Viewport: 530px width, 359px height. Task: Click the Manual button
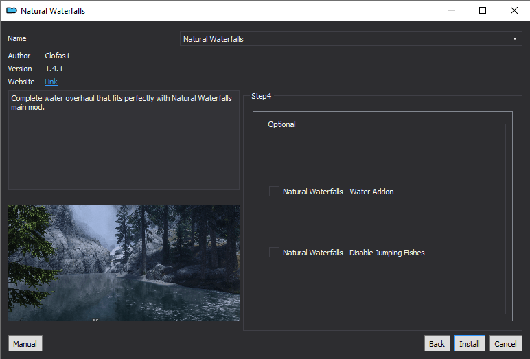25,343
